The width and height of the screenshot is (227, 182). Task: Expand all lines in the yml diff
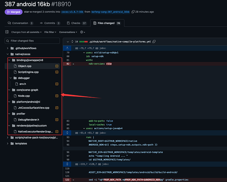pyautogui.click(x=72, y=41)
